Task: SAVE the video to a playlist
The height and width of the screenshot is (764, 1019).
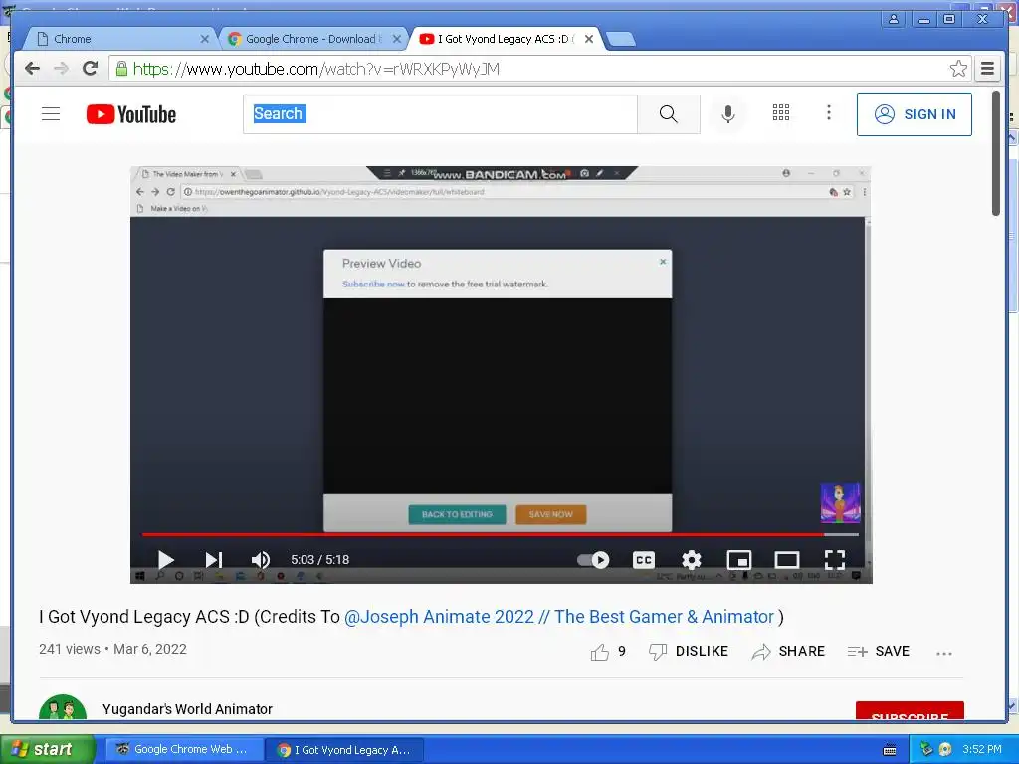Action: tap(878, 651)
